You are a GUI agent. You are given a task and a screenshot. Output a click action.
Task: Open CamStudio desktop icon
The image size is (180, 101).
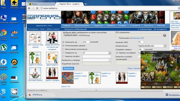coord(14,93)
